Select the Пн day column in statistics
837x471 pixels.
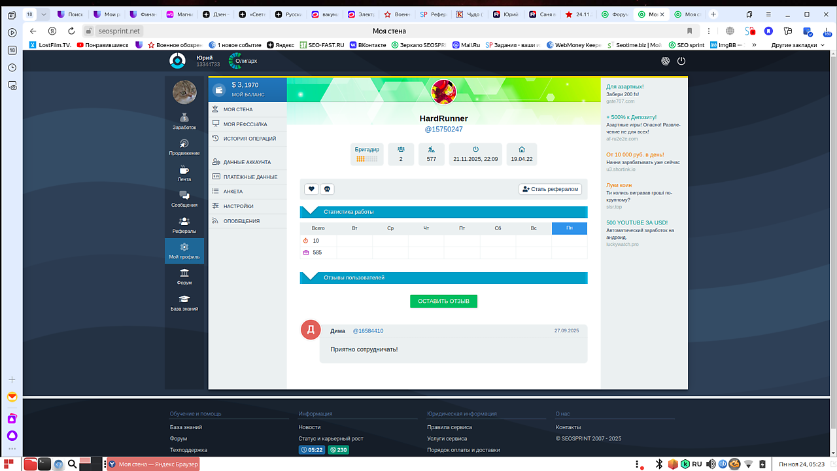(x=569, y=228)
